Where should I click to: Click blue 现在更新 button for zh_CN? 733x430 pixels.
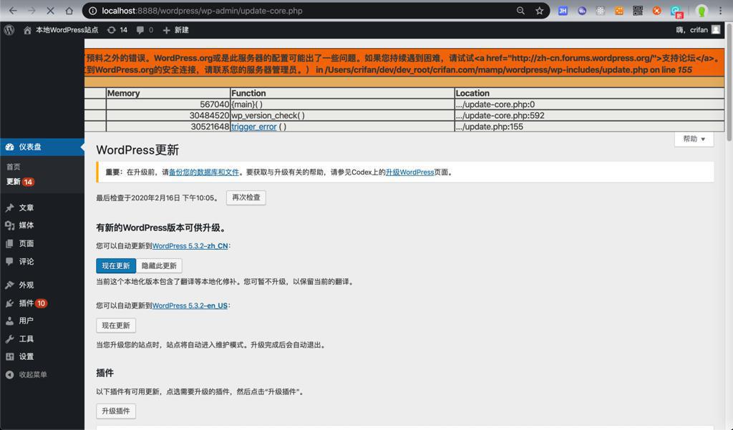pos(116,265)
